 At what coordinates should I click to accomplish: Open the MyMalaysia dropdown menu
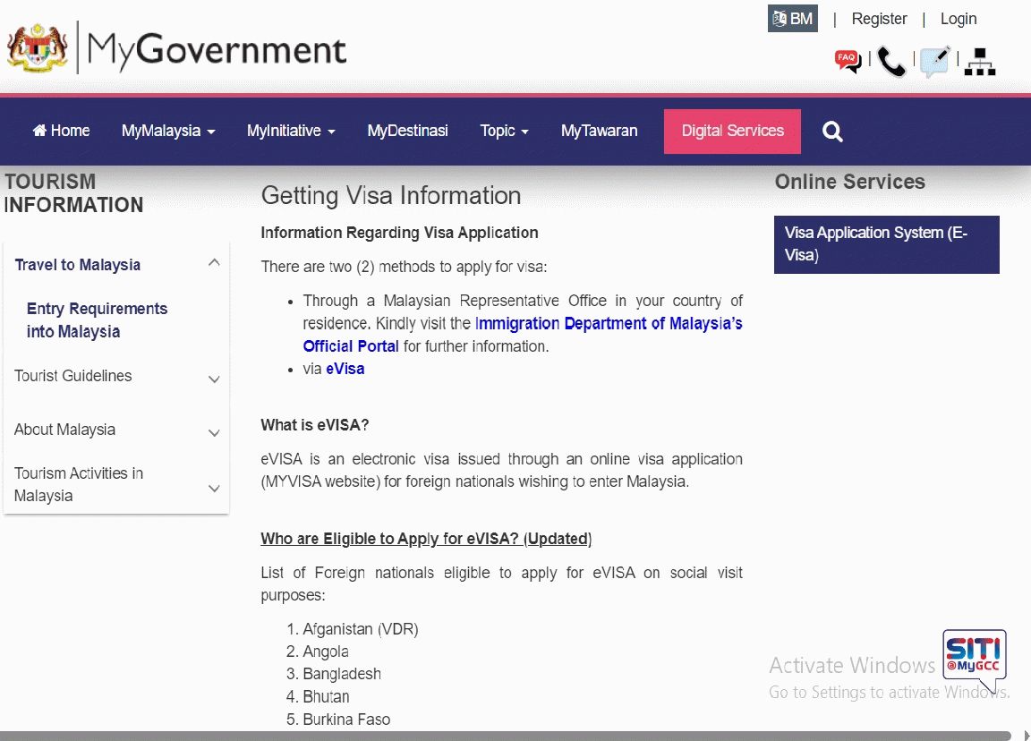click(168, 132)
